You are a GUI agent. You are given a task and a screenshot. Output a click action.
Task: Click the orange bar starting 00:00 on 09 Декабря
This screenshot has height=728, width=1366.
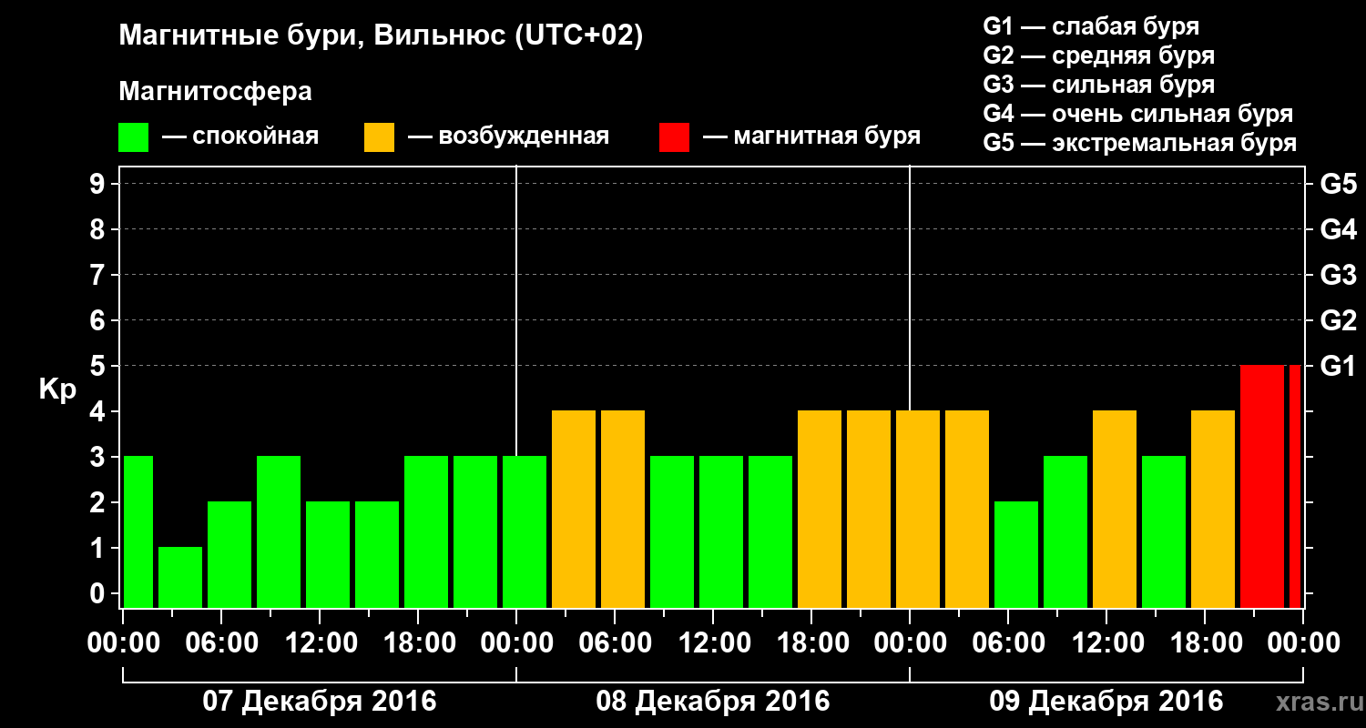point(918,509)
